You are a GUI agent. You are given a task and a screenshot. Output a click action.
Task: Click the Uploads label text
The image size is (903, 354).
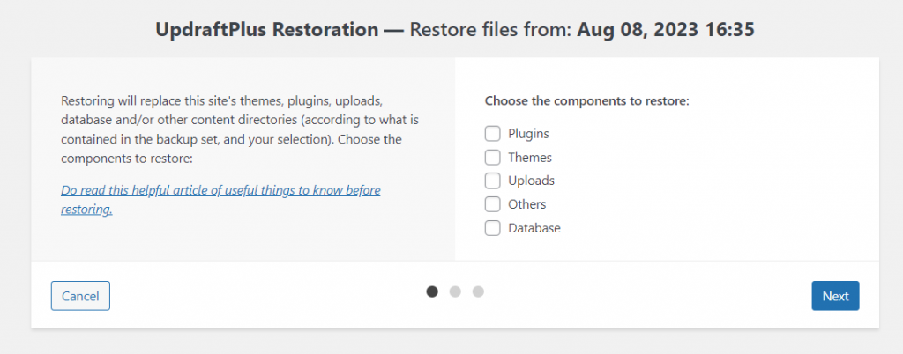click(x=531, y=181)
